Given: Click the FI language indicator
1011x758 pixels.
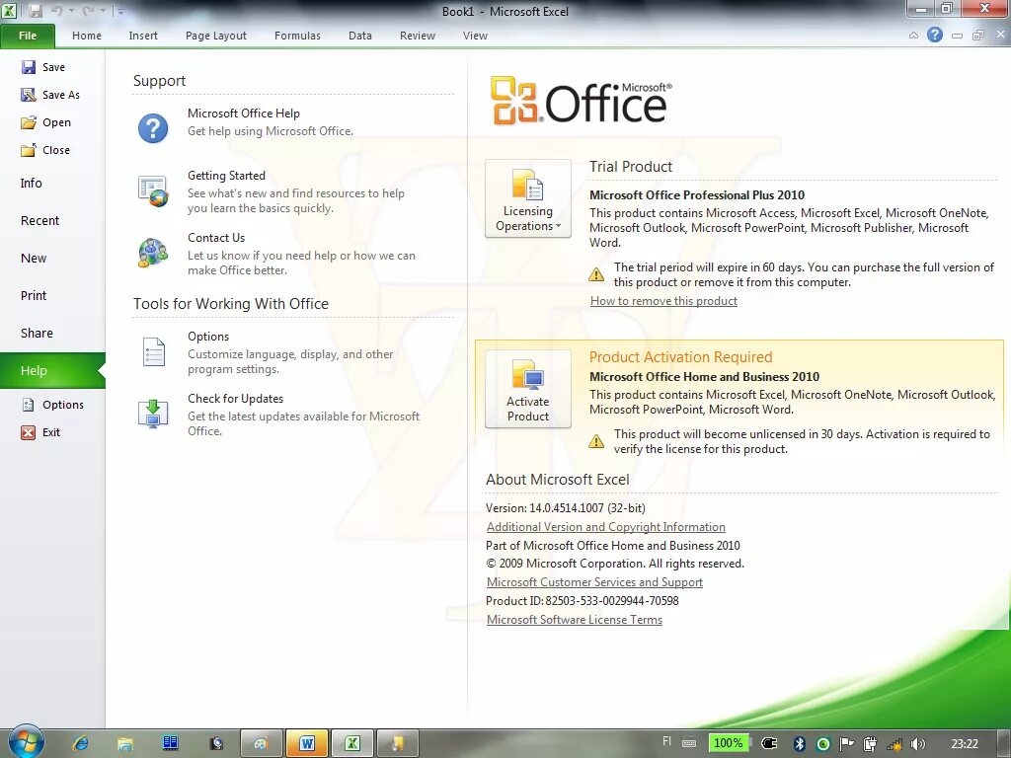Looking at the screenshot, I should point(666,741).
